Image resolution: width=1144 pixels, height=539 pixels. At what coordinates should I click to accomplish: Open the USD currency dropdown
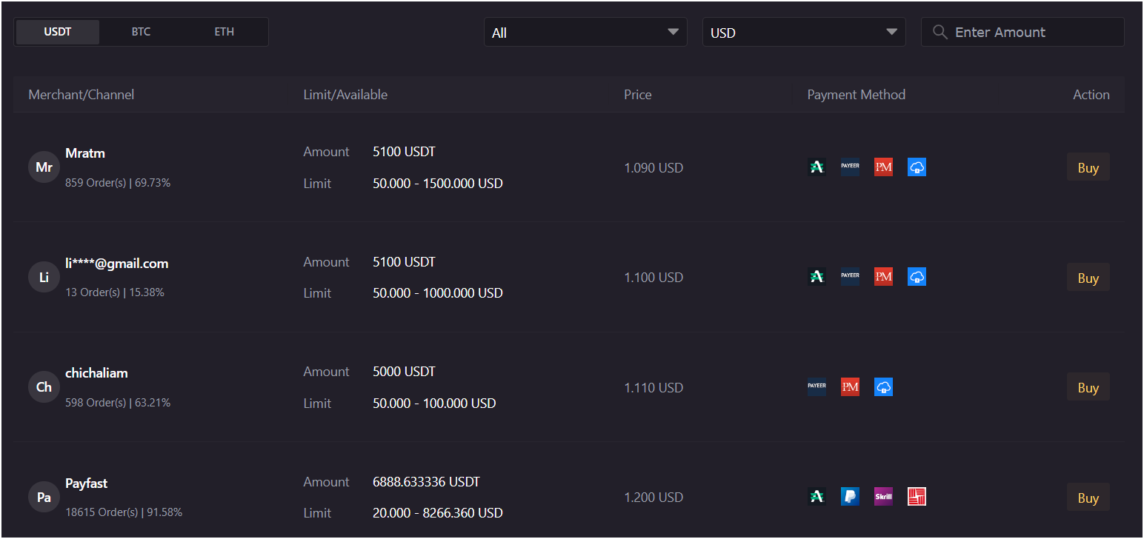(x=804, y=32)
